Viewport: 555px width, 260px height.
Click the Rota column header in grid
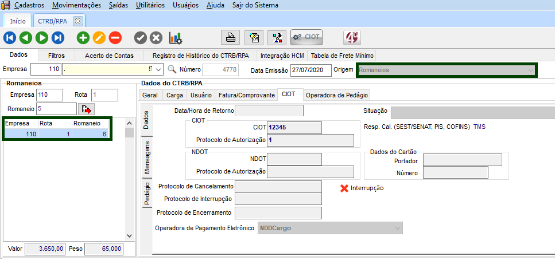(x=55, y=124)
